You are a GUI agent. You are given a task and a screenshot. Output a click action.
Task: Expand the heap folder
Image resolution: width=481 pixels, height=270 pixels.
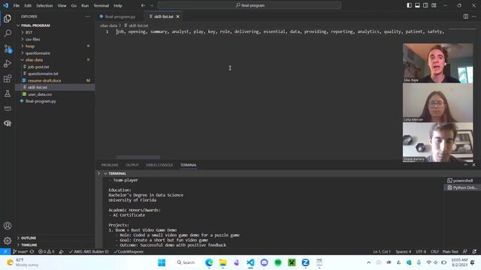pos(30,46)
